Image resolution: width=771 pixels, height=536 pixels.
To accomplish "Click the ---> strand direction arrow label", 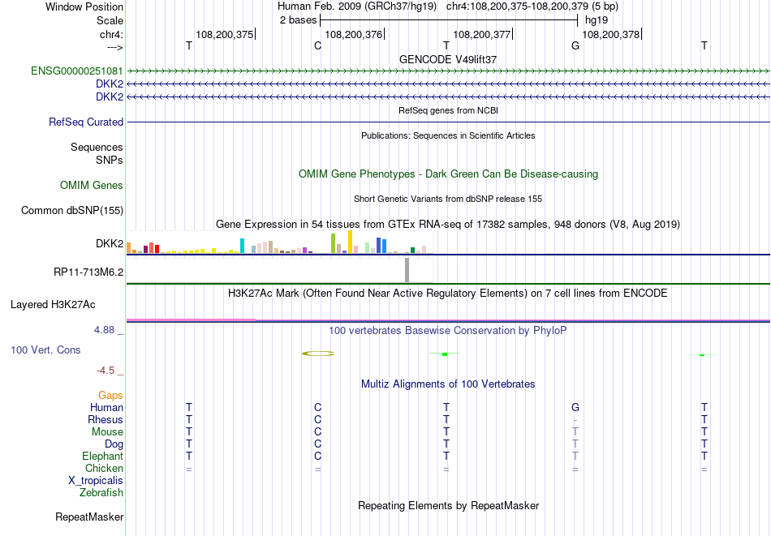I will tap(114, 47).
